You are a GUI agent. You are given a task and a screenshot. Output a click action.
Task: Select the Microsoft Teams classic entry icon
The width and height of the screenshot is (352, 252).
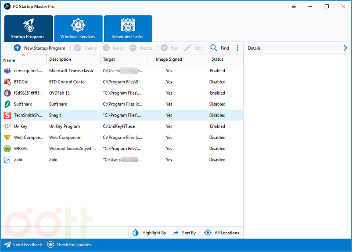7,71
